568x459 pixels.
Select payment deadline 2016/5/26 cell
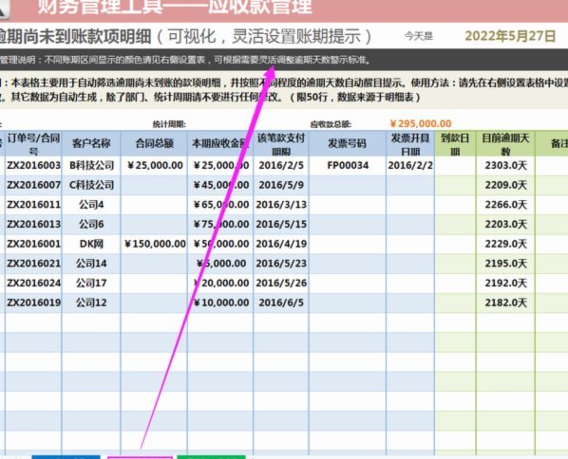(281, 283)
